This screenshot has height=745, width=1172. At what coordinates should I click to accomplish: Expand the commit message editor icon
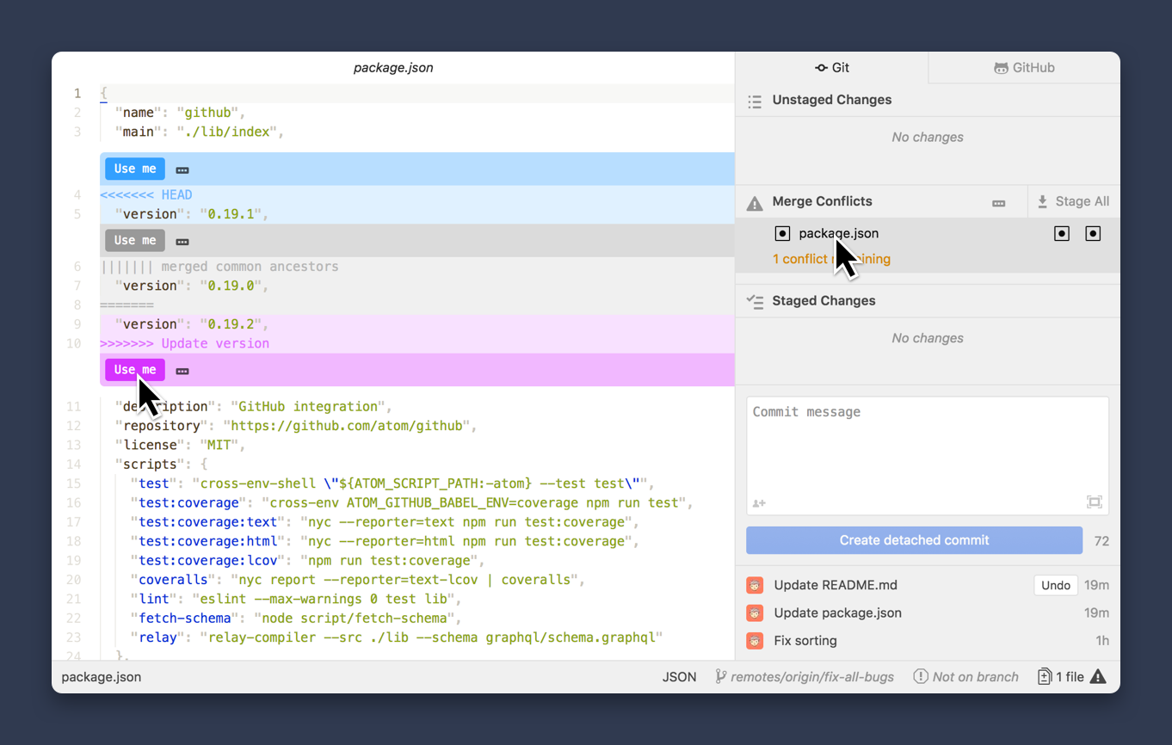point(1094,502)
